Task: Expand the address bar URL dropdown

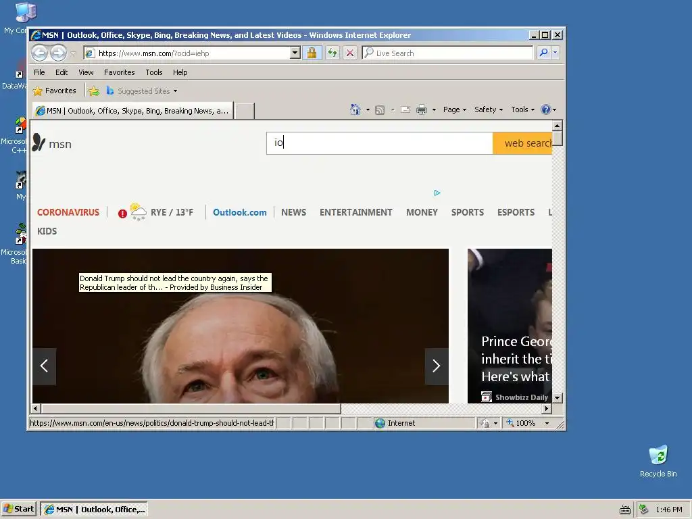Action: pyautogui.click(x=295, y=53)
